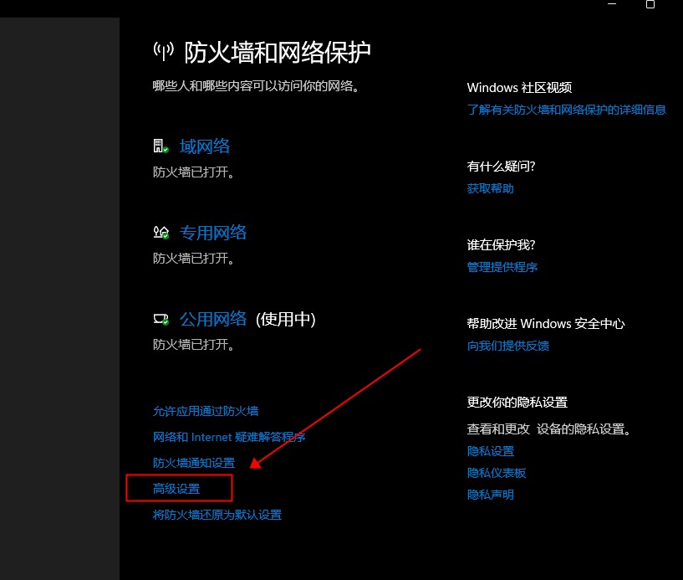Click 防火墙已打开 status under 公用网络
683x580 pixels.
click(194, 346)
